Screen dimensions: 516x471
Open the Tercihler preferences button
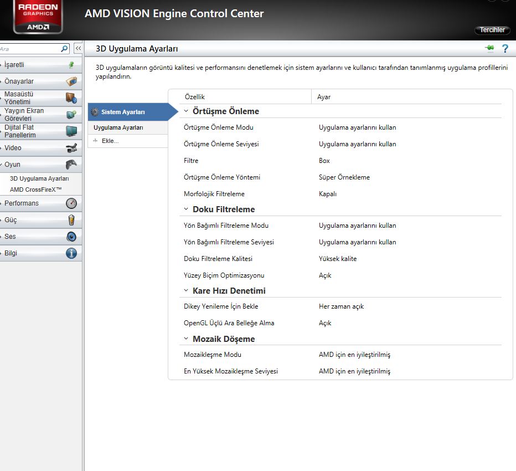pyautogui.click(x=492, y=30)
